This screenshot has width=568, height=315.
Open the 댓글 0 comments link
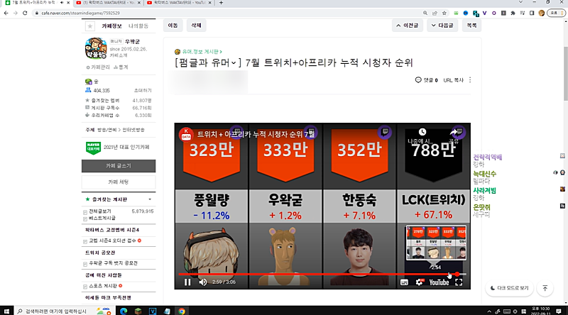(x=427, y=80)
